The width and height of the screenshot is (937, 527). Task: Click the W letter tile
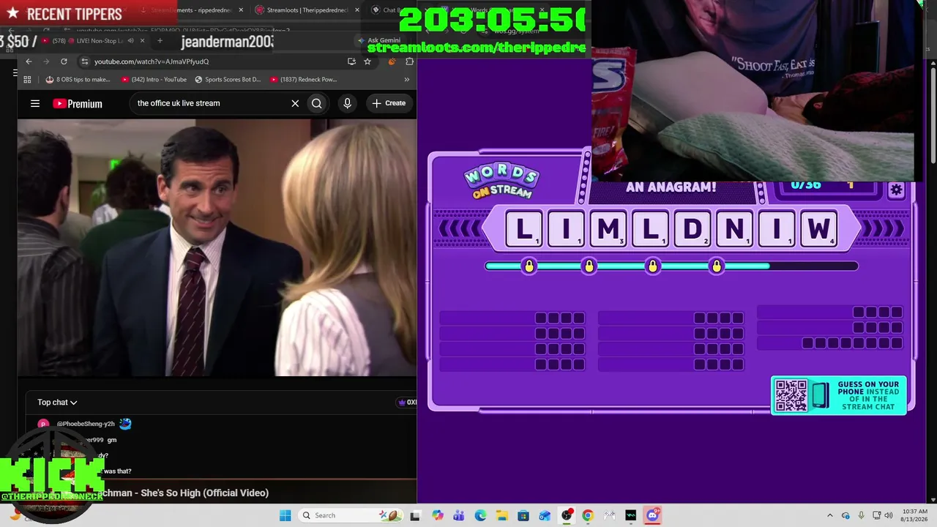[x=819, y=229]
